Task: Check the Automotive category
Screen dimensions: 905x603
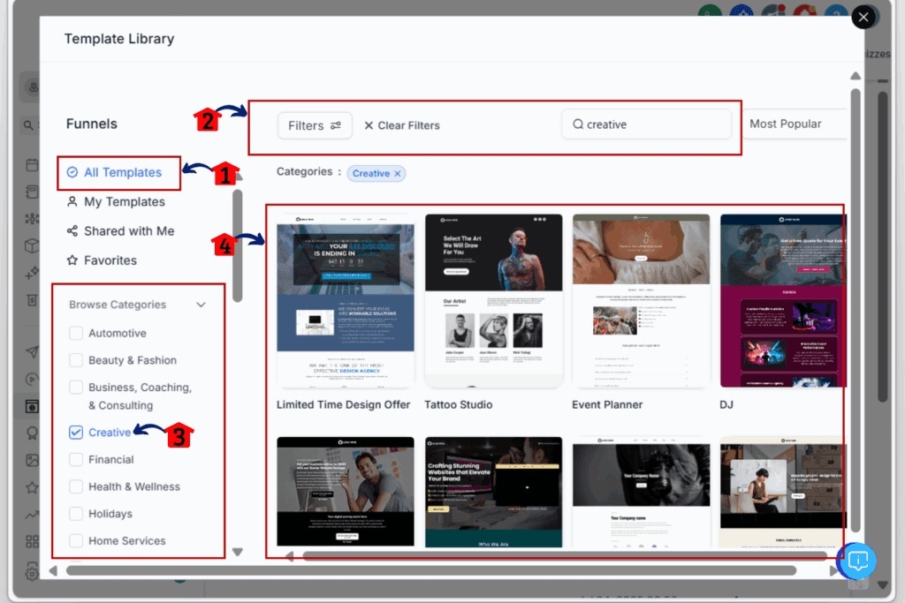Action: click(76, 333)
